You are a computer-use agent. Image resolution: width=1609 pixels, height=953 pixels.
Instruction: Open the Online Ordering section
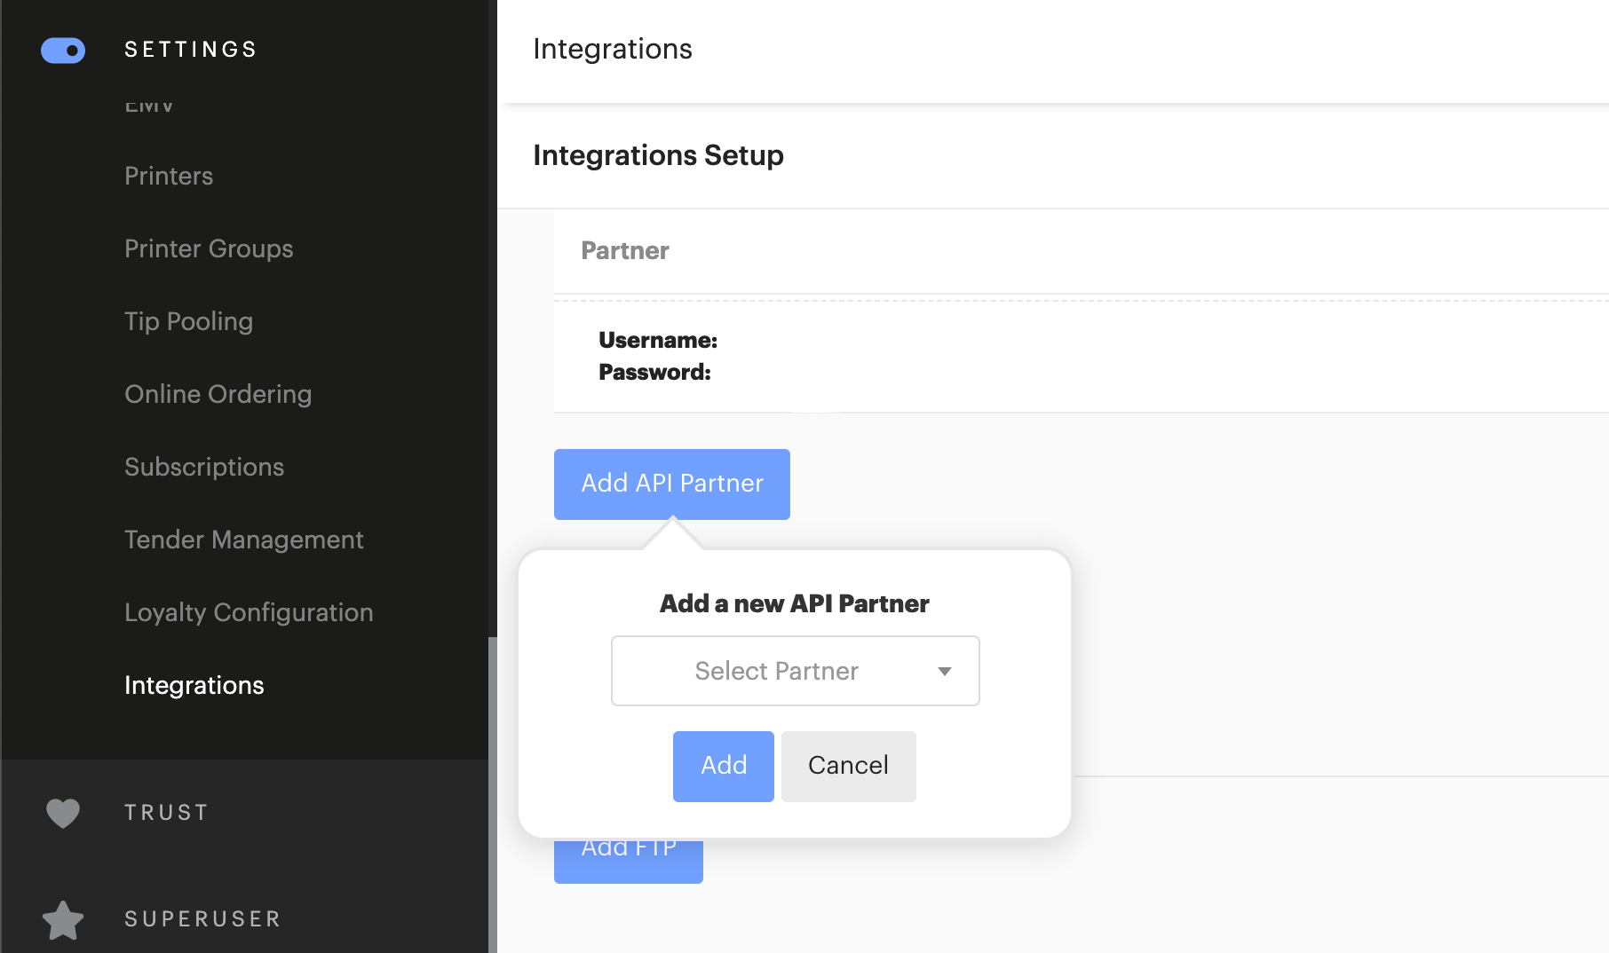tap(218, 394)
